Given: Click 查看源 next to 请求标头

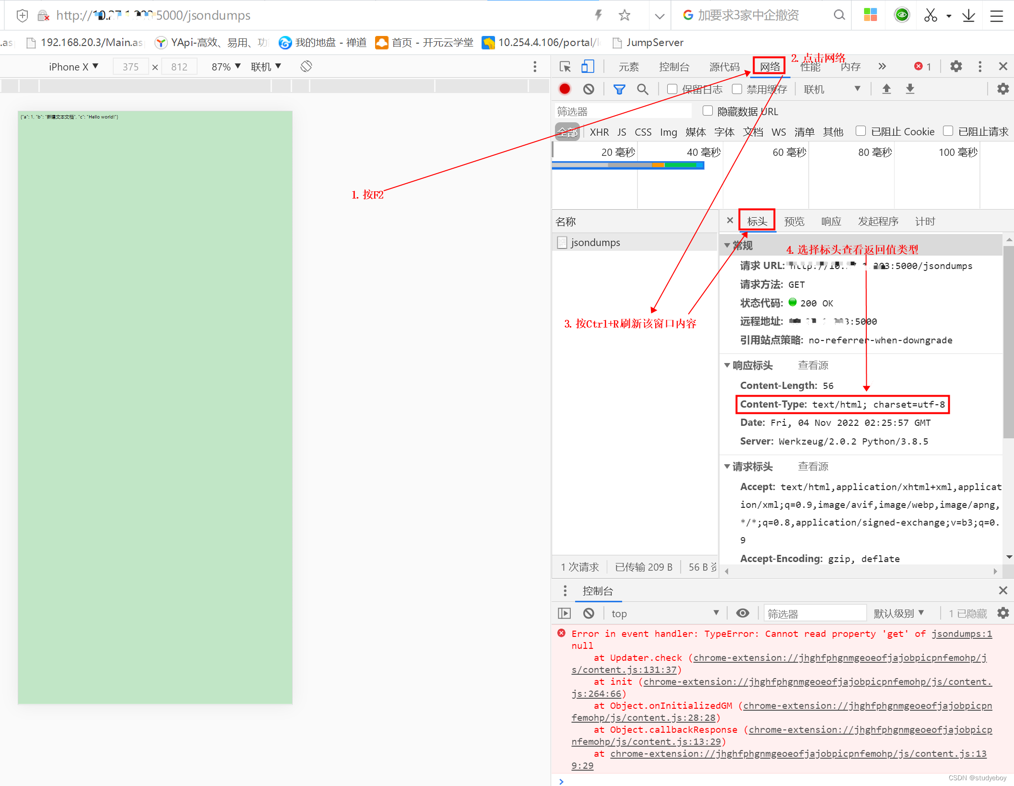Looking at the screenshot, I should point(813,467).
